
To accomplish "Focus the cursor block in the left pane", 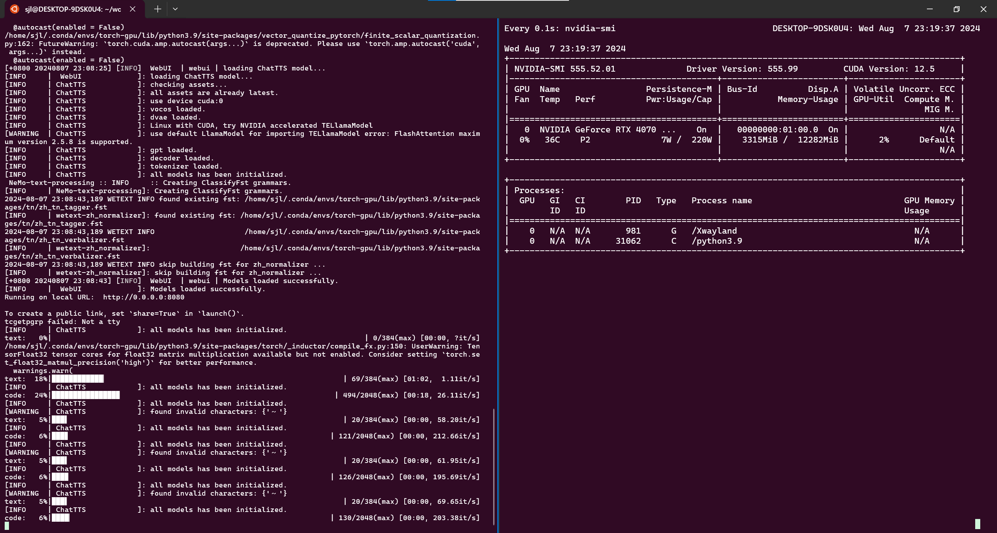I will (x=7, y=526).
